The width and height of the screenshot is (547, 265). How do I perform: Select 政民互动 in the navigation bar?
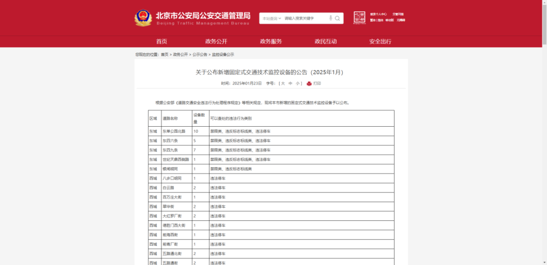tap(326, 42)
